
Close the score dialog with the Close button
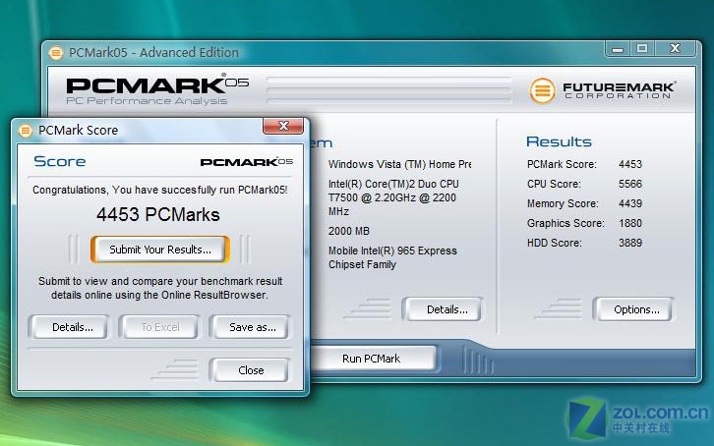click(251, 370)
